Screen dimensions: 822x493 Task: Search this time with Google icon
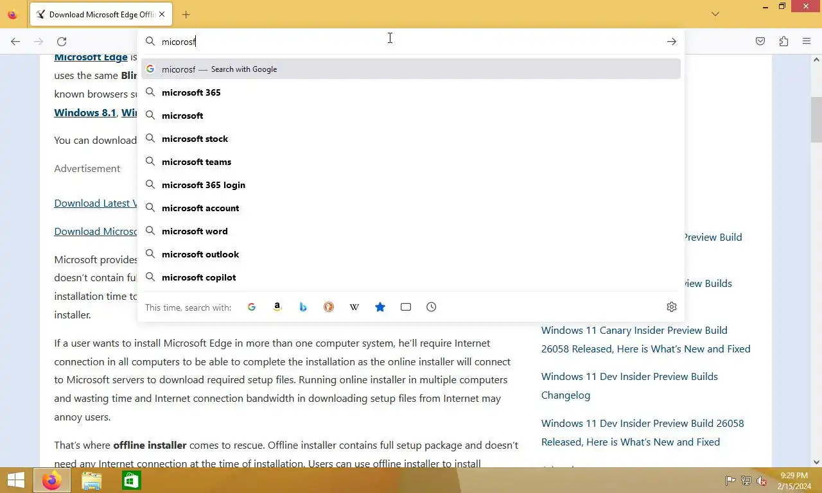pyautogui.click(x=252, y=307)
